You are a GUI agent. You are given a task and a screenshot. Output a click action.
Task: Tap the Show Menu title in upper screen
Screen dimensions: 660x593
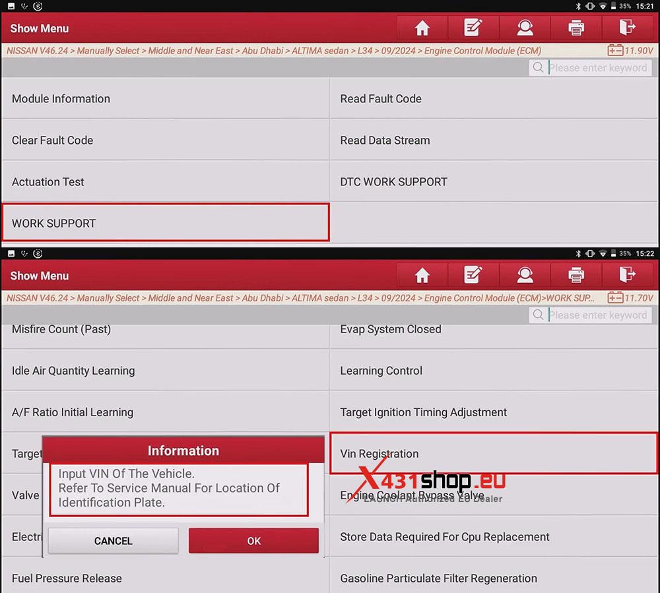[x=40, y=28]
